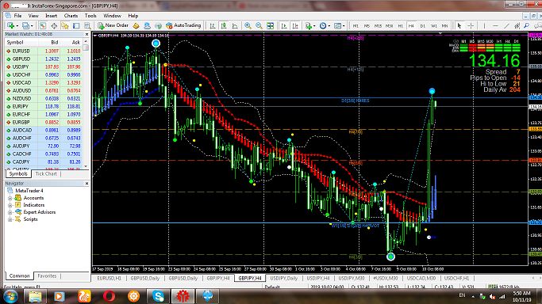Viewport: 542px width, 304px height.
Task: Click the blue search magnifier icon
Action: (526, 25)
